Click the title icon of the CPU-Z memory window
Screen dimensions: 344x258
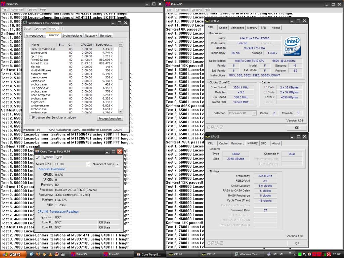(x=208, y=136)
